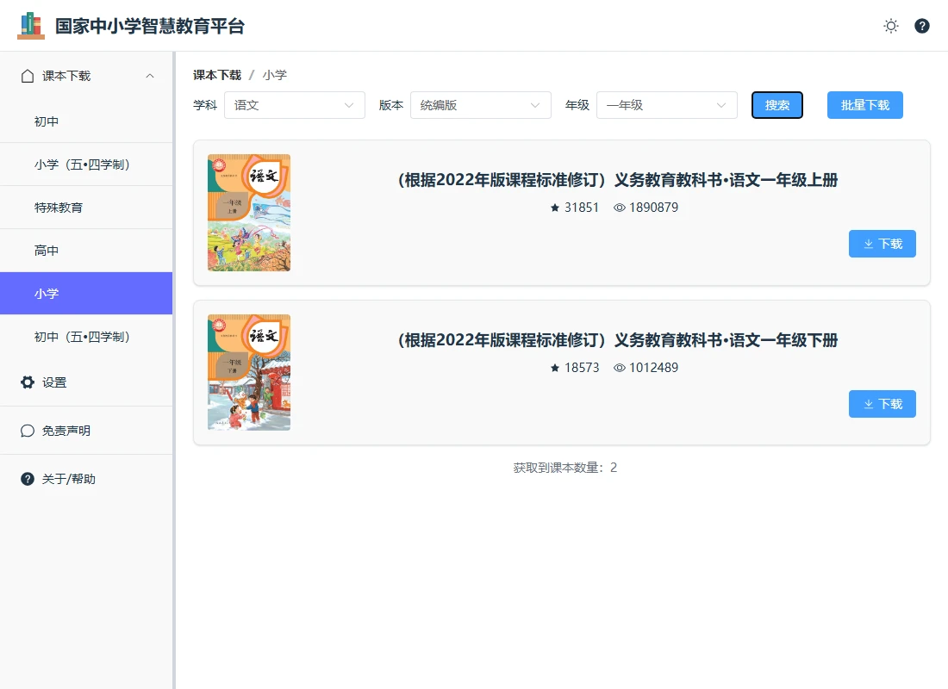Viewport: 948px width, 689px height.
Task: Click the eye icon showing 1012489 views
Action: click(619, 368)
